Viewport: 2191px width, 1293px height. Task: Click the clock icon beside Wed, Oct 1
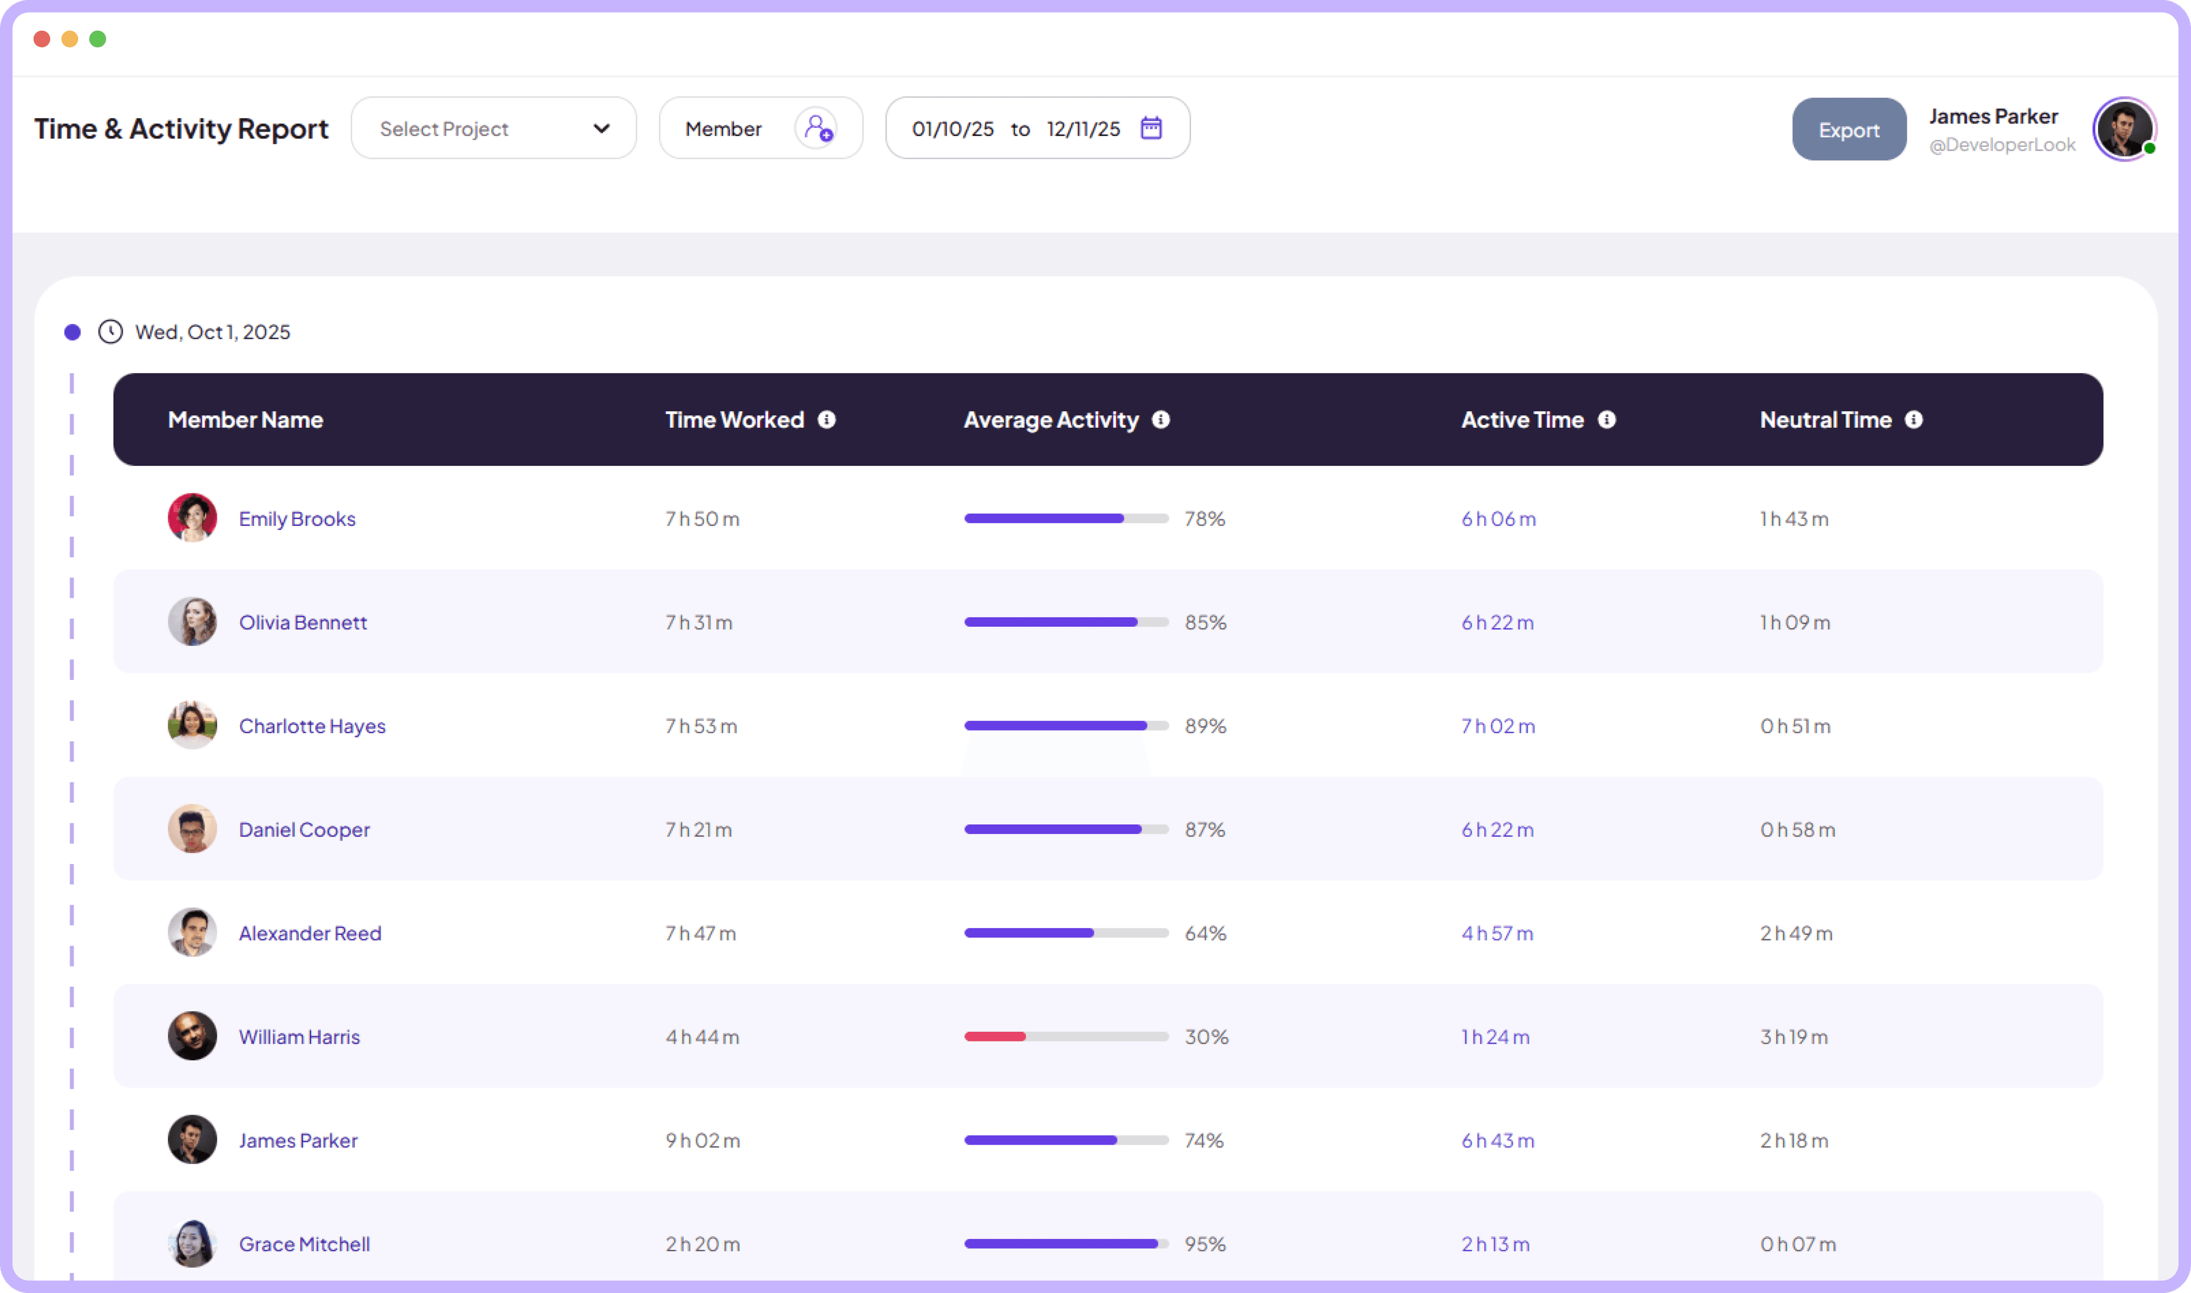(x=111, y=332)
